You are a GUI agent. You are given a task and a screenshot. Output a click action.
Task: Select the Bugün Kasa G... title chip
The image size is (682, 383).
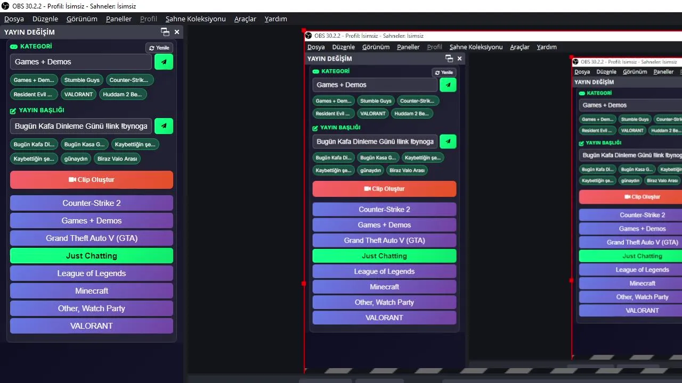coord(85,145)
